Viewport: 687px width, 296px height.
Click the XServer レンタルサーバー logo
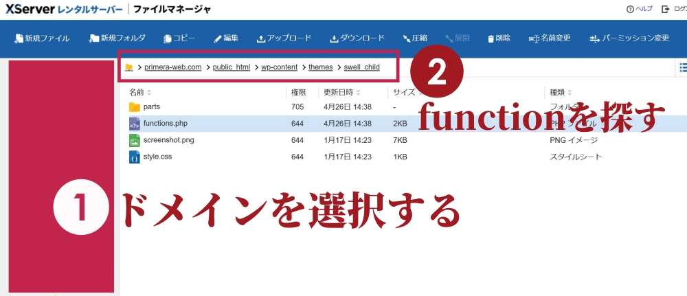click(64, 9)
